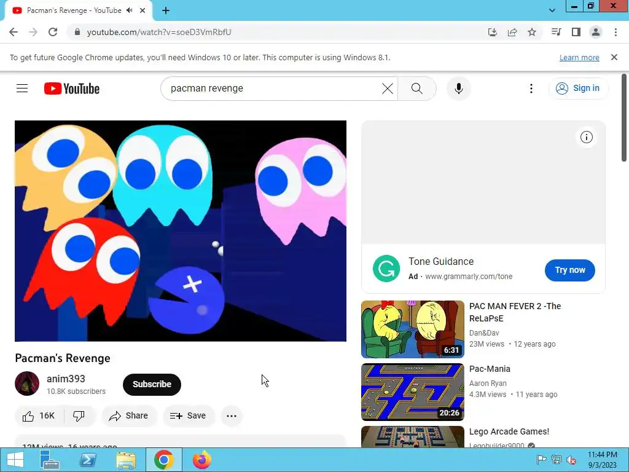
Task: Open Action Center flag icon
Action: coord(541,460)
